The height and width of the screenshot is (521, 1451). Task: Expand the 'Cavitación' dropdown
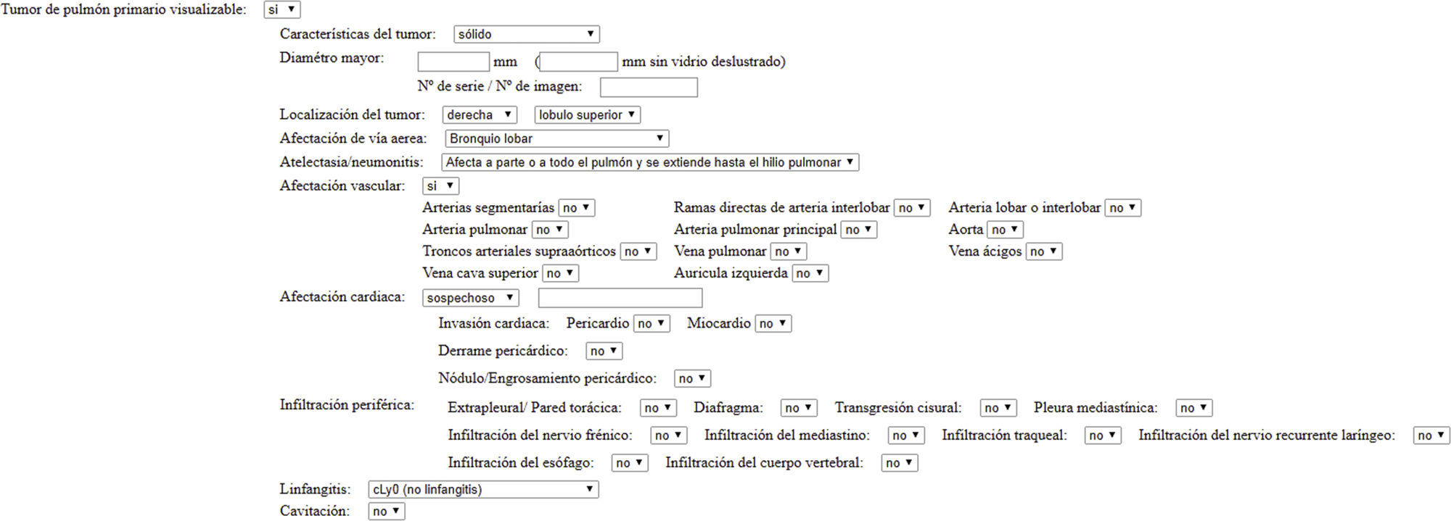386,512
